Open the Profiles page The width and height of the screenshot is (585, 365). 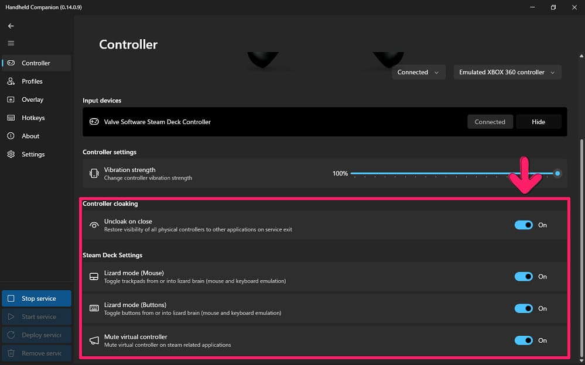(36, 81)
